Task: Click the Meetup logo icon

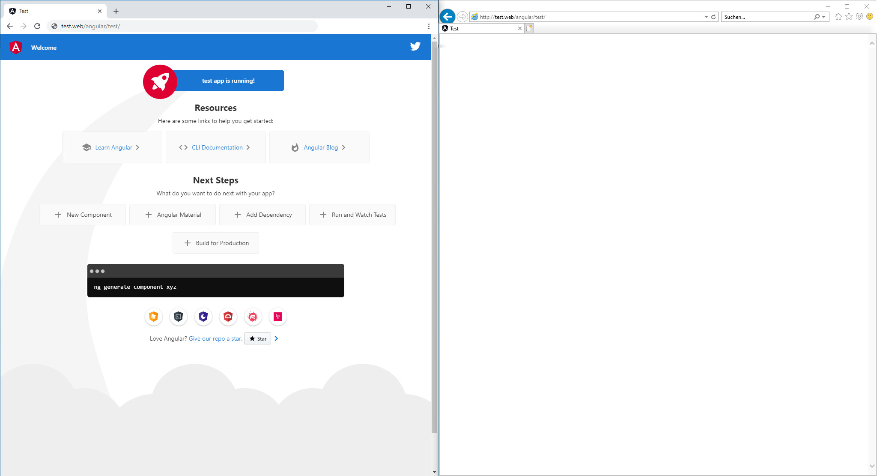Action: click(x=253, y=317)
